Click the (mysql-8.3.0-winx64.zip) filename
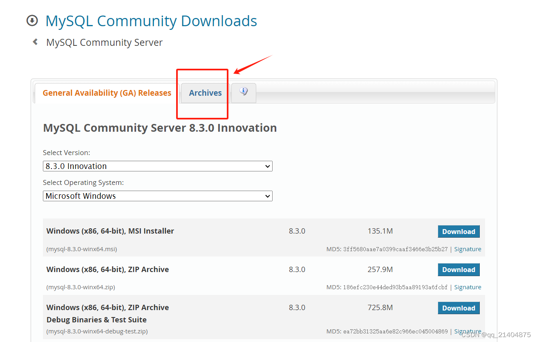The width and height of the screenshot is (537, 342). (81, 287)
